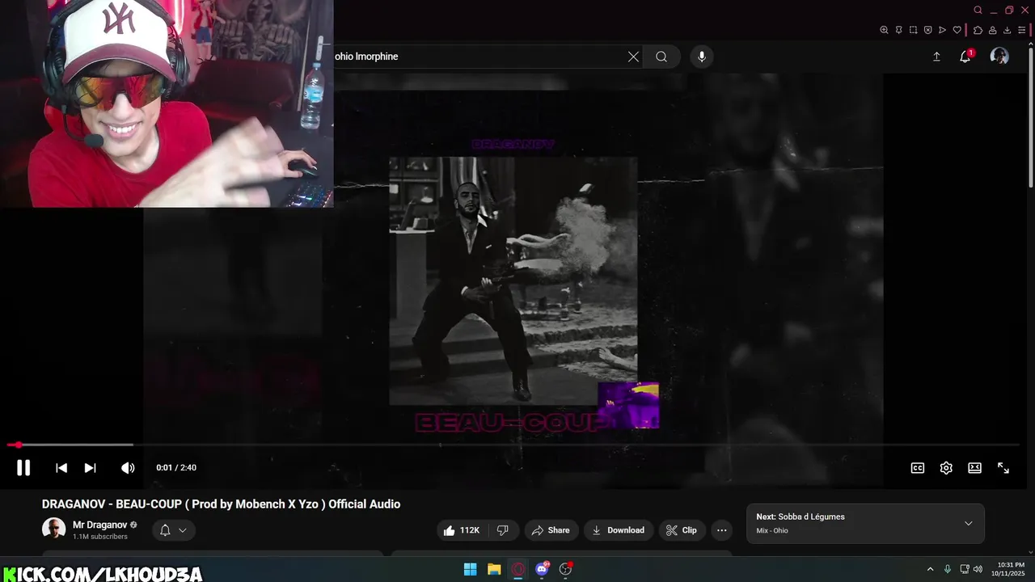Pause the video playback
Image resolution: width=1035 pixels, height=582 pixels.
(x=23, y=467)
